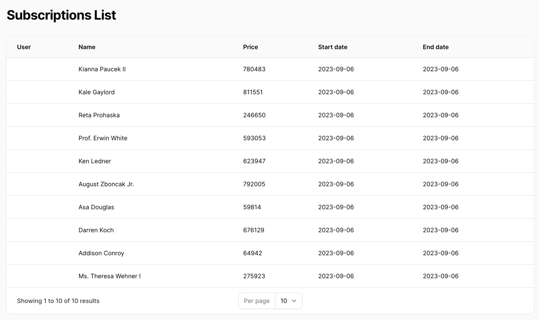539x320 pixels.
Task: Select the name Reta Prohaska
Action: [99, 115]
